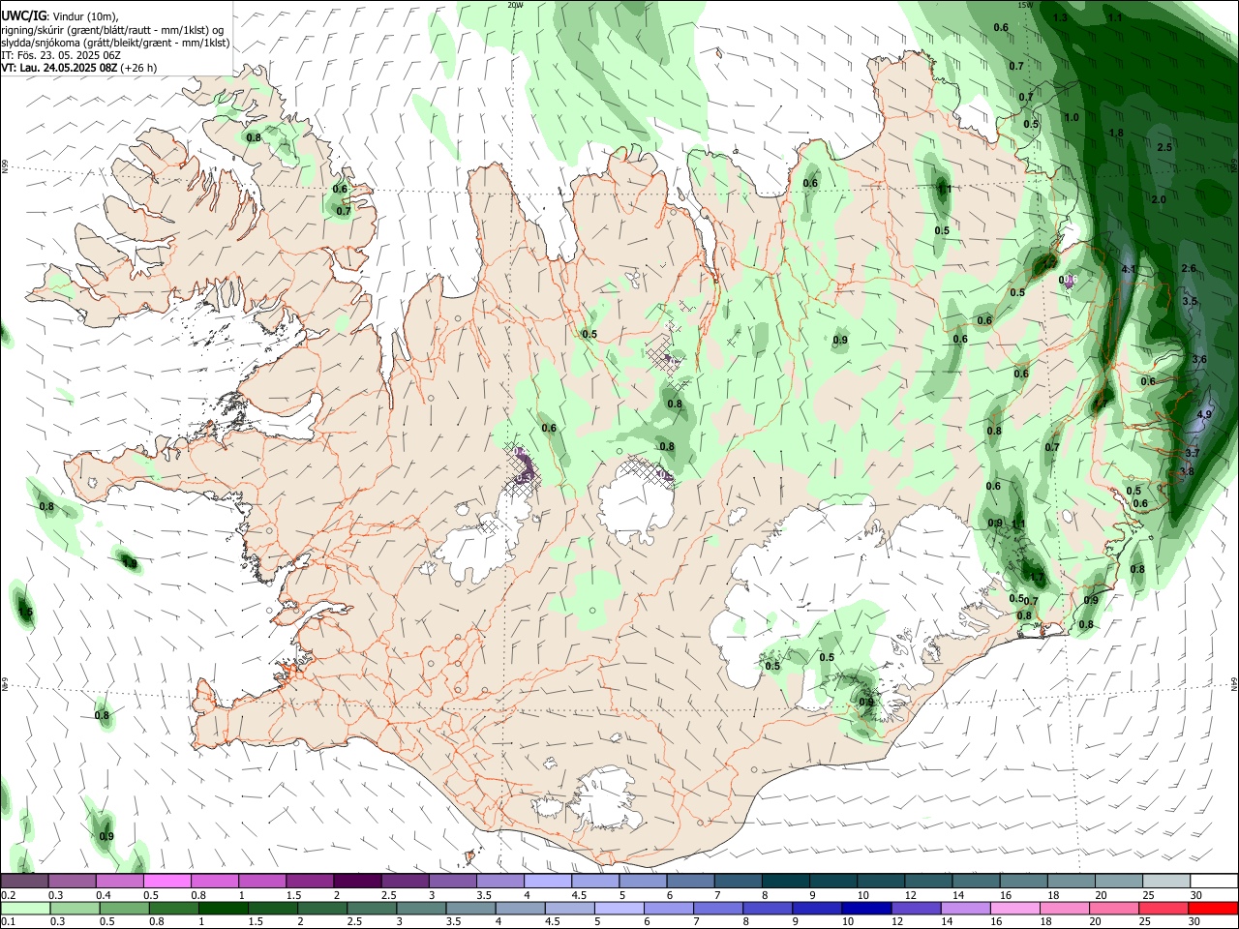Screen dimensions: 1239x929
Task: Click the "IT: Fös. 23. 05. 2025 06Z" line
Action: point(61,55)
